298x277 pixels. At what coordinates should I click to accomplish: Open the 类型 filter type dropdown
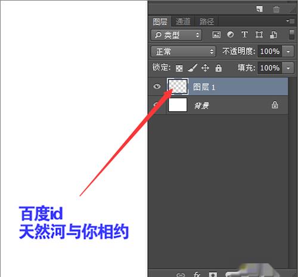pyautogui.click(x=176, y=35)
